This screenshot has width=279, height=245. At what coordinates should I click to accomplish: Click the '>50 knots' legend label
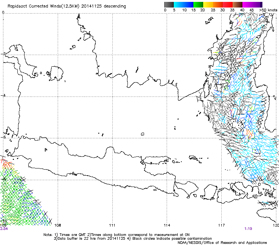(x=268, y=10)
